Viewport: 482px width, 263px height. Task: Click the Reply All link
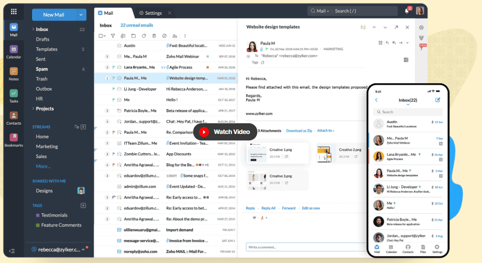[268, 208]
